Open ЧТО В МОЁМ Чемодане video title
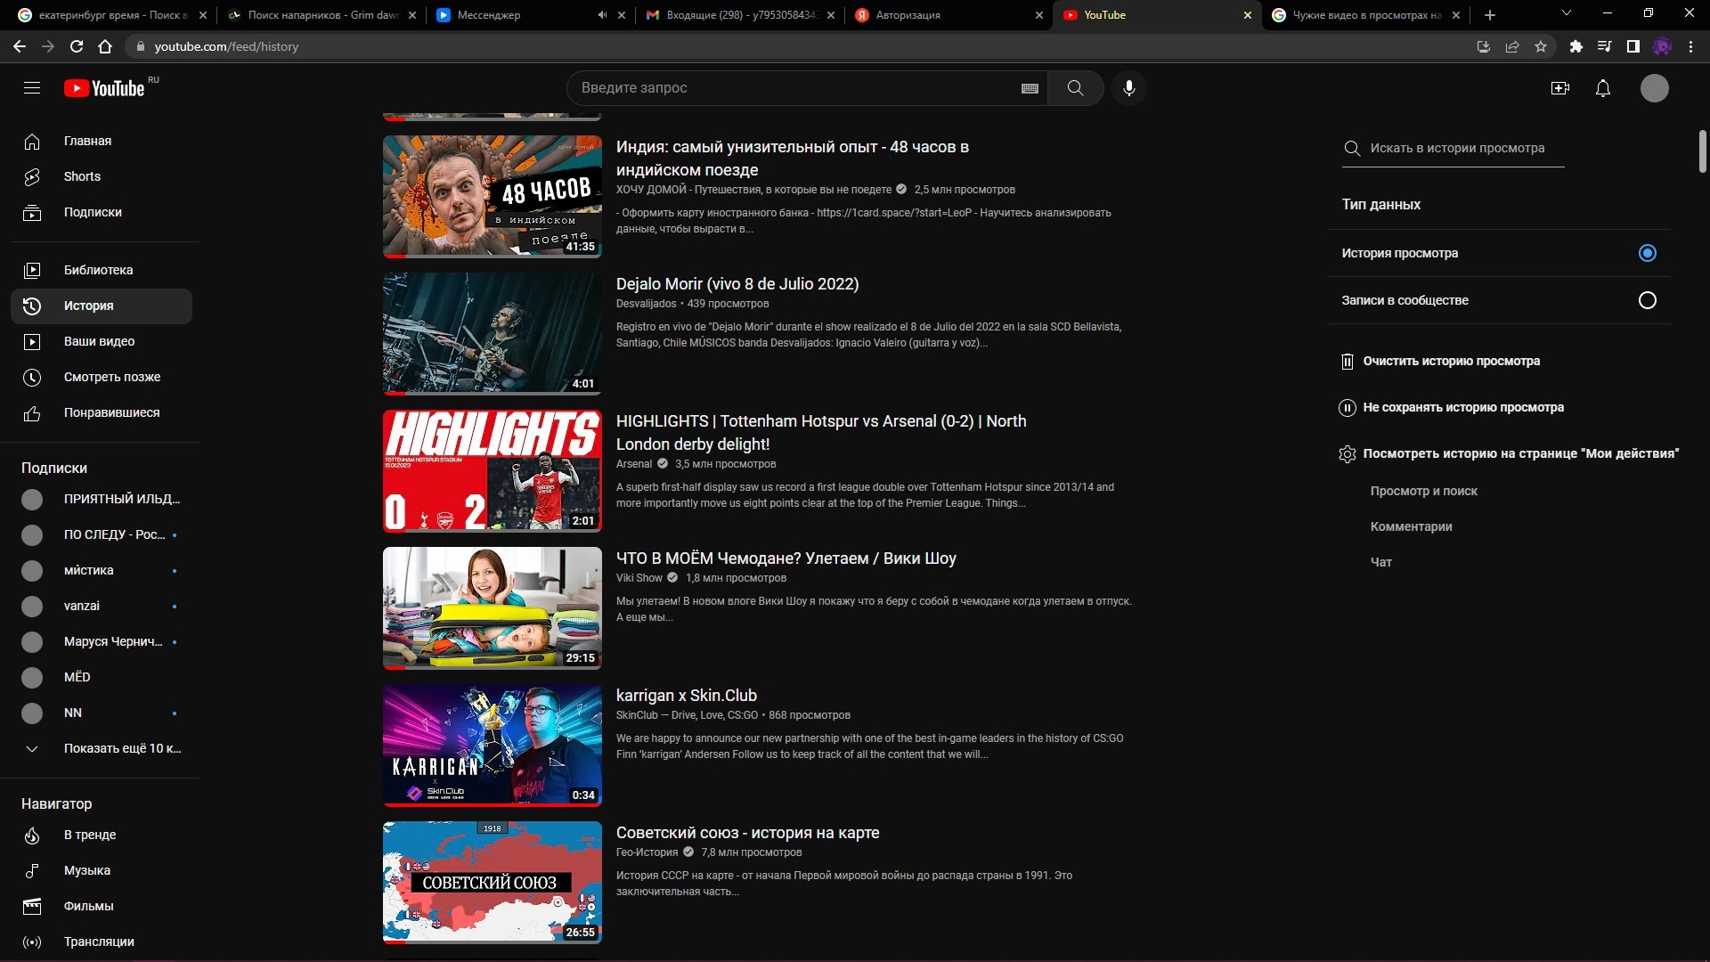This screenshot has width=1710, height=962. (786, 558)
